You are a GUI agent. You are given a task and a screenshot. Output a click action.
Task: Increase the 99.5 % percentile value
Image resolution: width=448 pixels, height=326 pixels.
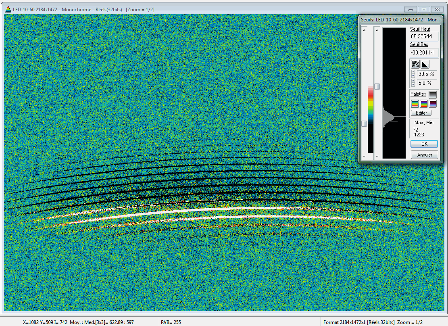413,72
